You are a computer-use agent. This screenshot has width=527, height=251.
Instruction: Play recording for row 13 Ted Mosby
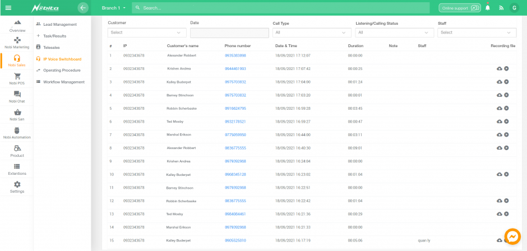(x=506, y=214)
